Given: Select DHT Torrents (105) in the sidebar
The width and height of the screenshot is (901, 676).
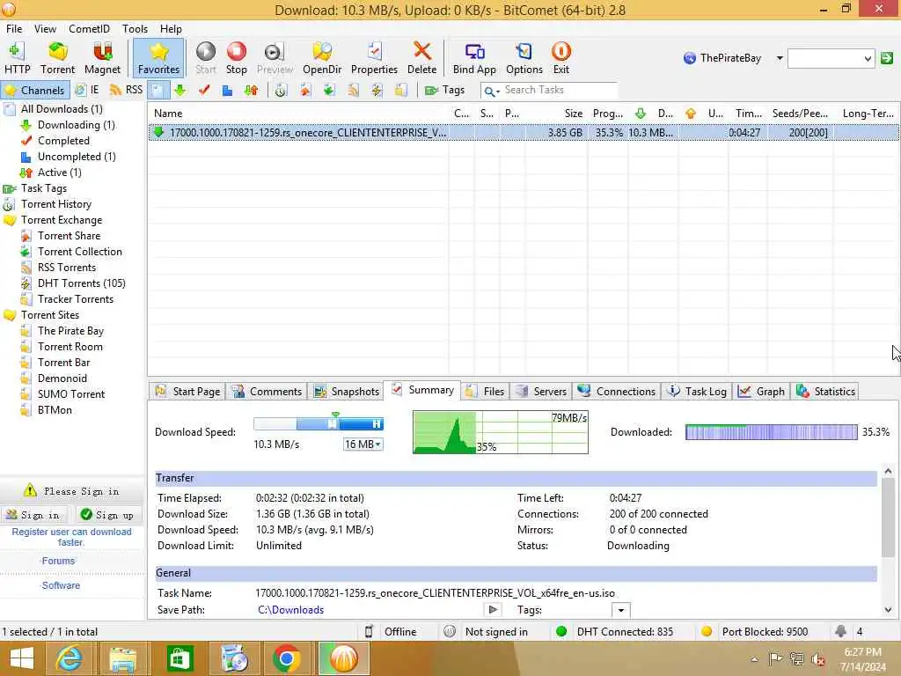Looking at the screenshot, I should [x=81, y=283].
